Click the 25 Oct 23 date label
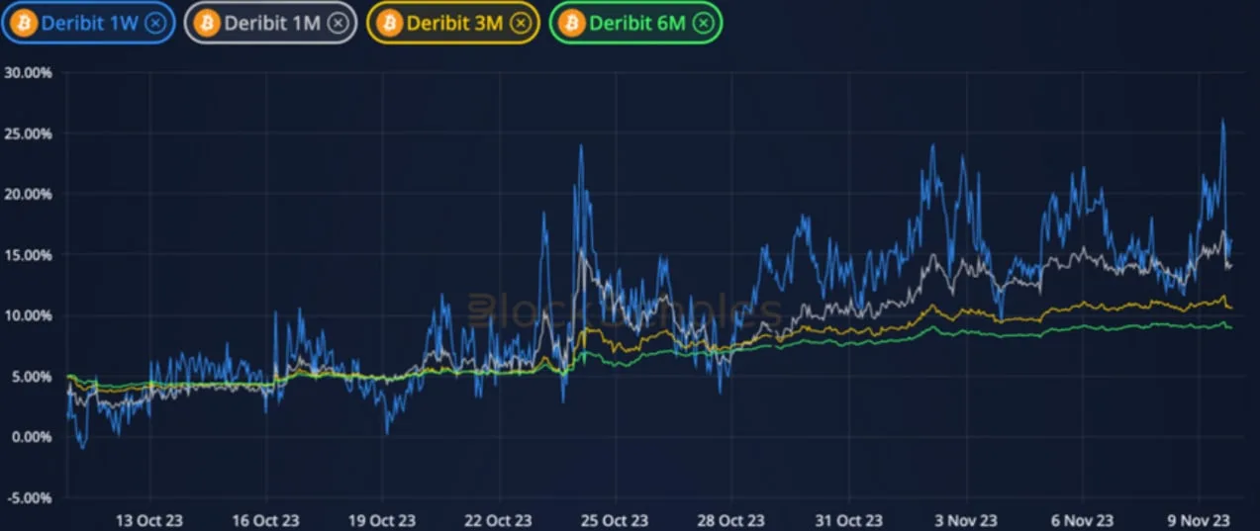1260x531 pixels. pyautogui.click(x=616, y=519)
